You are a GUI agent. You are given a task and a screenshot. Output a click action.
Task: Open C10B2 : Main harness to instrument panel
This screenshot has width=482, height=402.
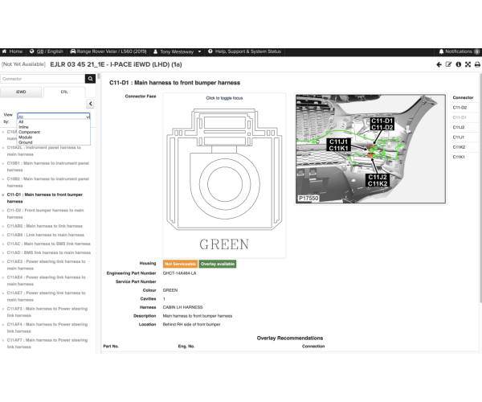point(47,182)
